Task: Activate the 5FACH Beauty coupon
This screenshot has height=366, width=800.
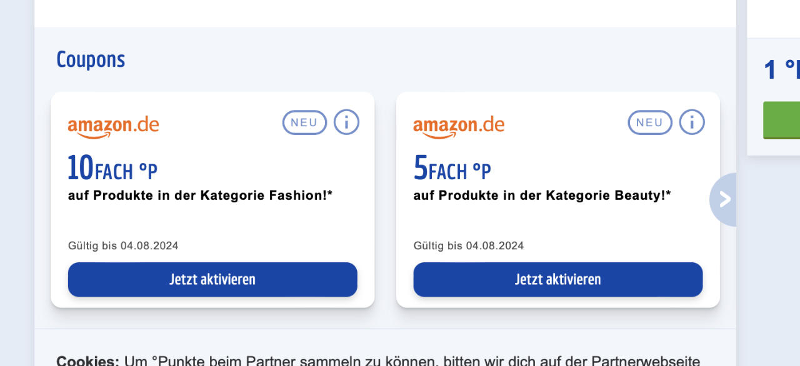Action: click(557, 279)
